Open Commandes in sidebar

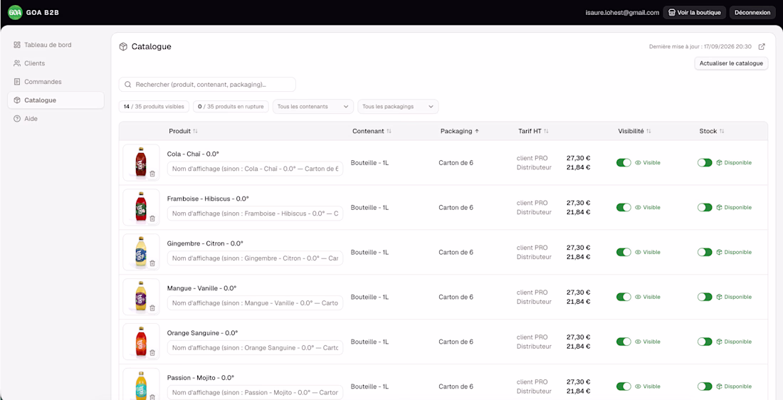56,81
